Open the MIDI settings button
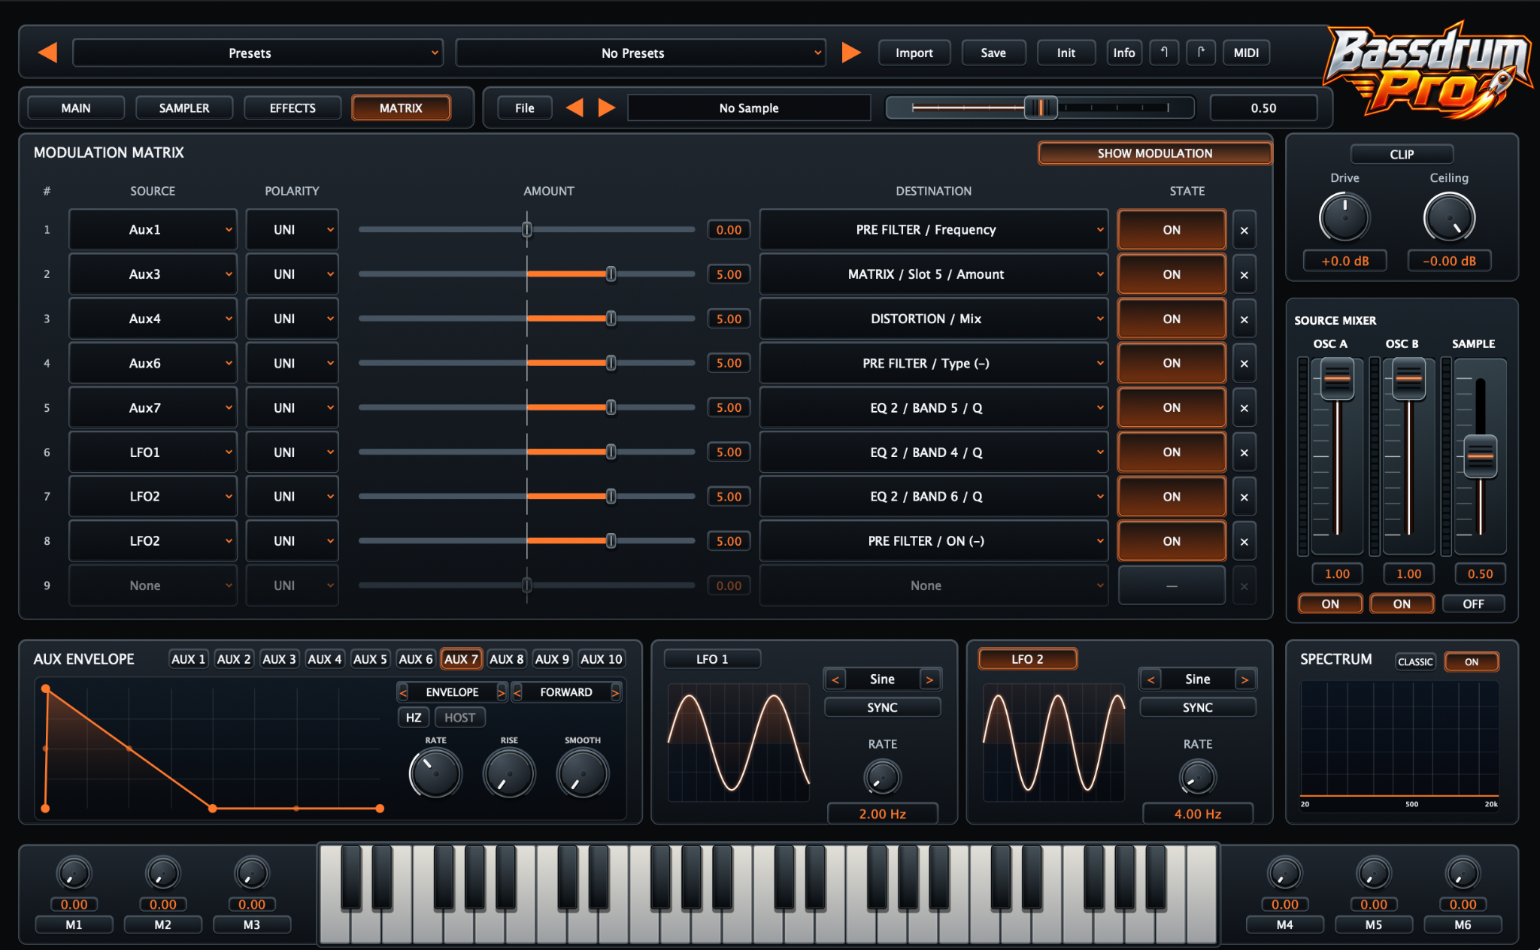Image resolution: width=1540 pixels, height=950 pixels. tap(1246, 53)
